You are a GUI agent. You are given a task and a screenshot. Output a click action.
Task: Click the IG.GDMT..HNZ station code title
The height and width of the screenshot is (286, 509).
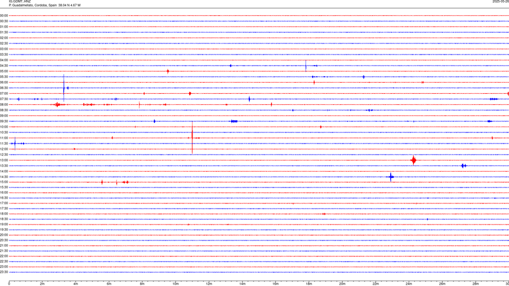click(x=20, y=1)
